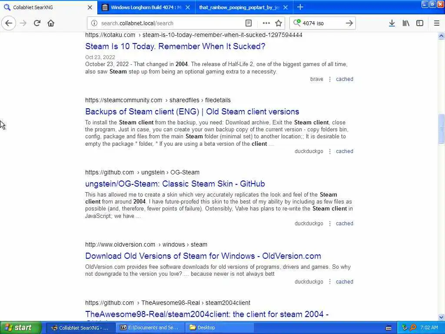Open 'Download Old Versions of Steam' result
Viewport: 445px width, 334px height.
click(203, 256)
